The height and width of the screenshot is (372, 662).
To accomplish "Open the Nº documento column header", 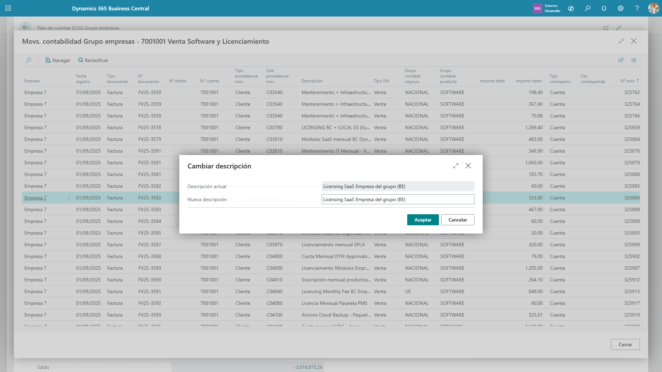I will tap(149, 79).
